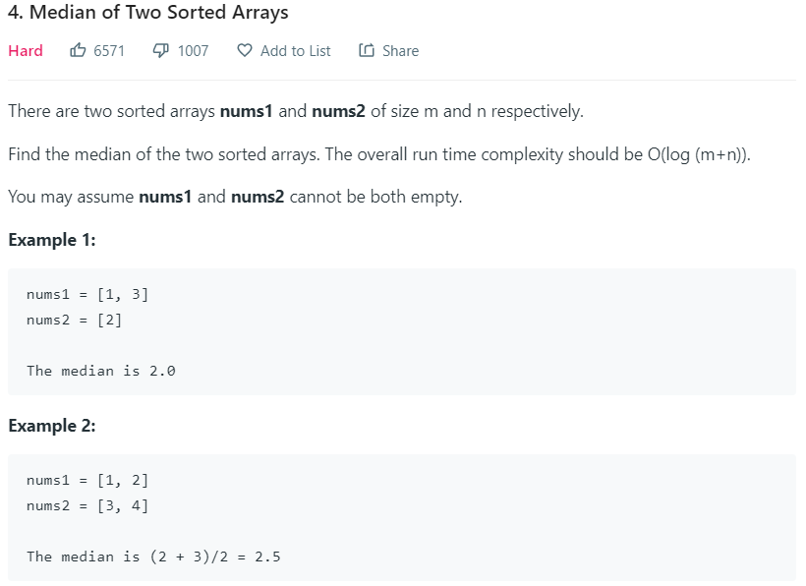This screenshot has width=806, height=586.
Task: Click the thumbs-down dislike icon
Action: [x=161, y=50]
